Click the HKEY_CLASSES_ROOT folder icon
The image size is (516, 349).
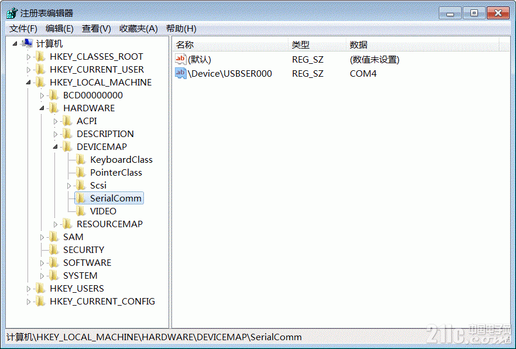(40, 56)
